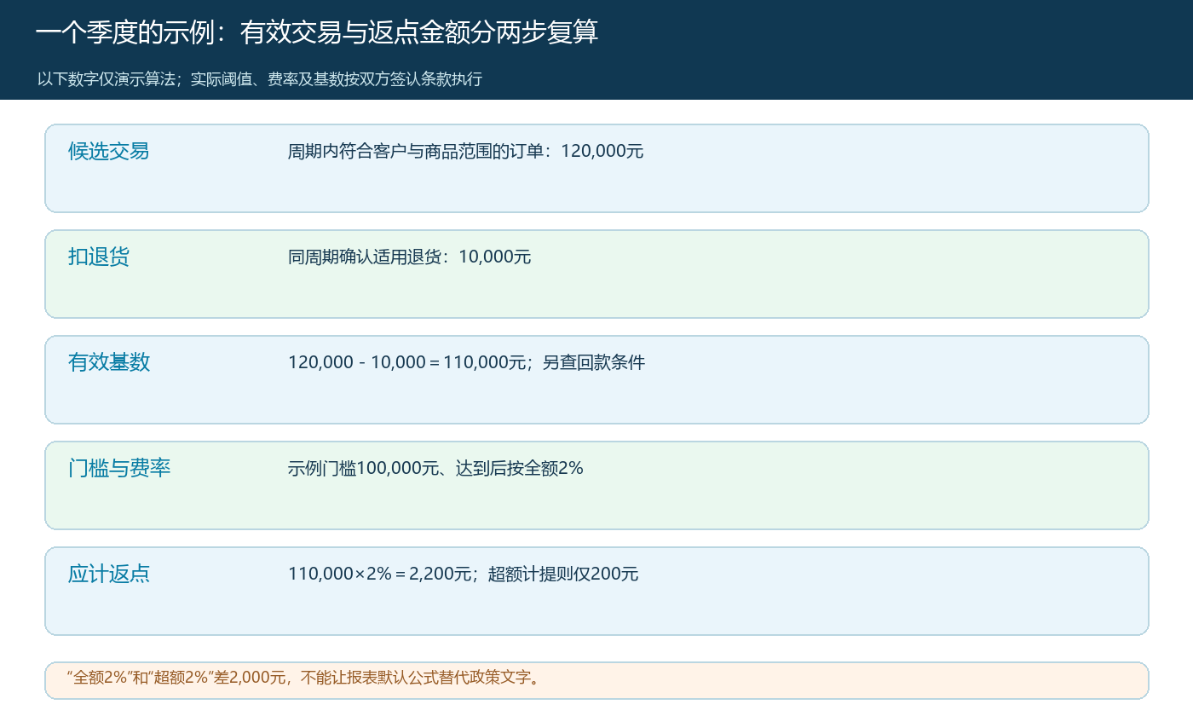Click the green 门槛与费率 card empty area
The image size is (1193, 716).
tap(596, 503)
